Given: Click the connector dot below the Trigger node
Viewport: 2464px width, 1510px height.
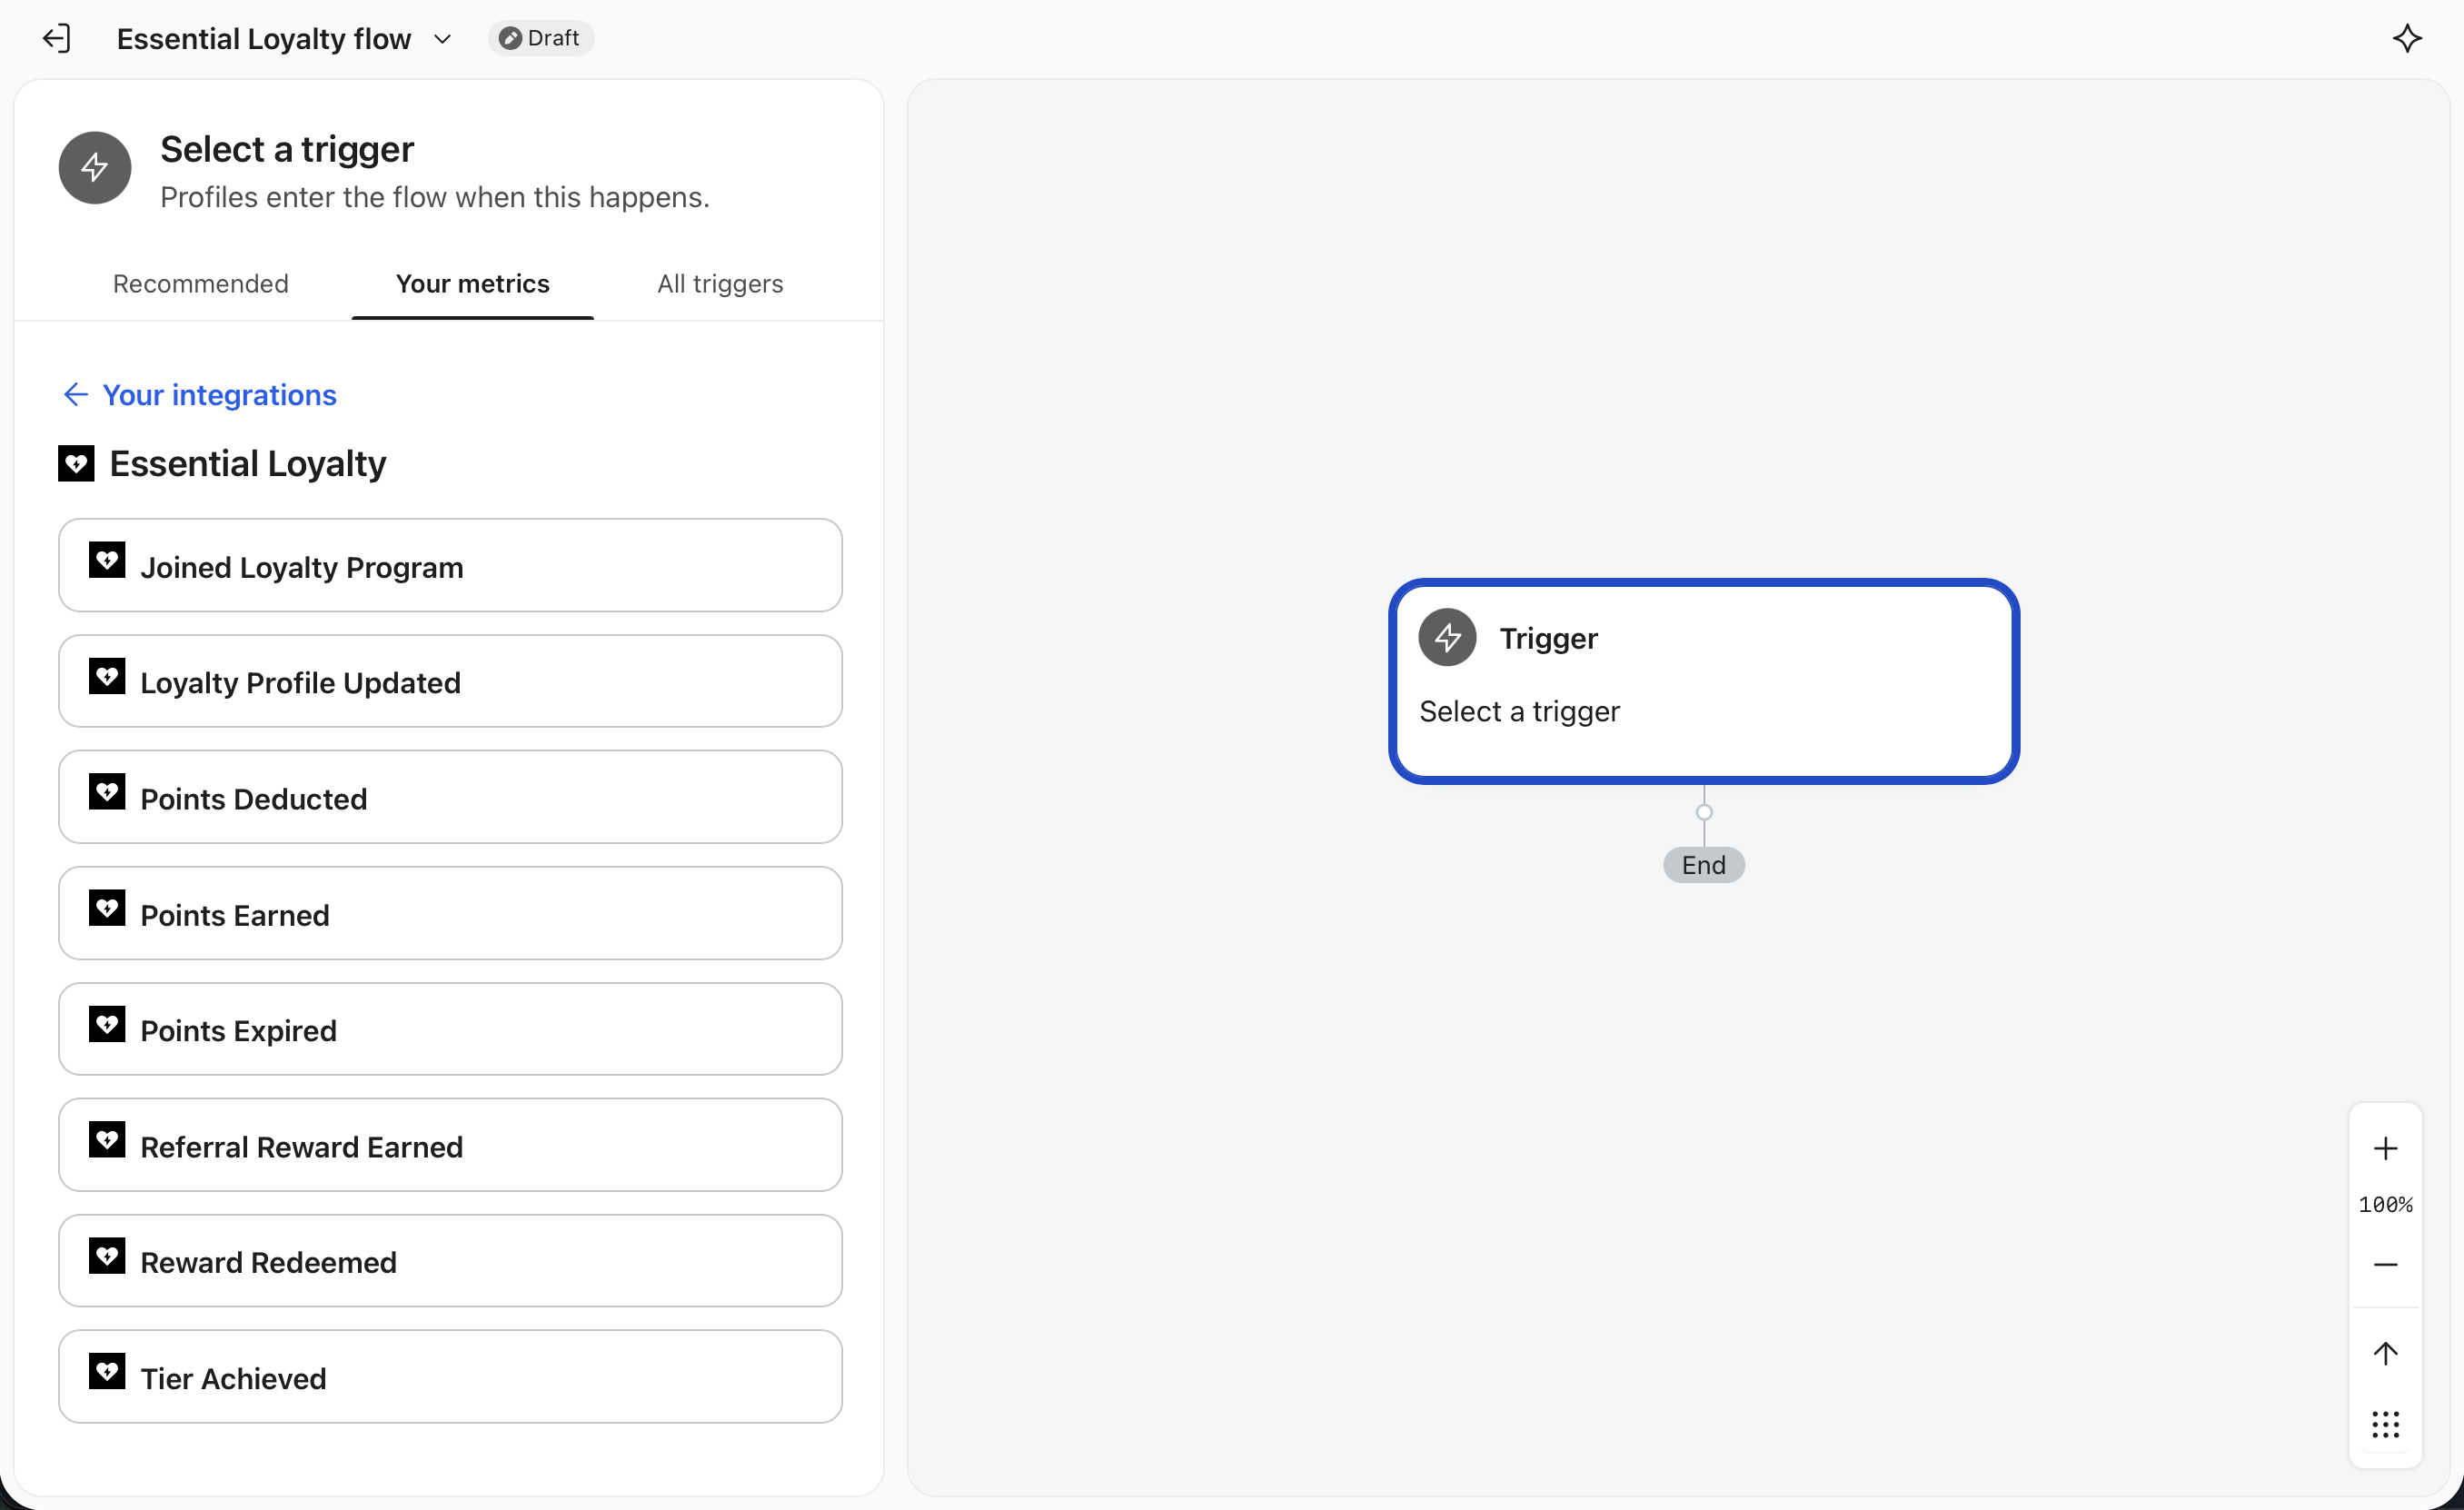Looking at the screenshot, I should [1704, 813].
